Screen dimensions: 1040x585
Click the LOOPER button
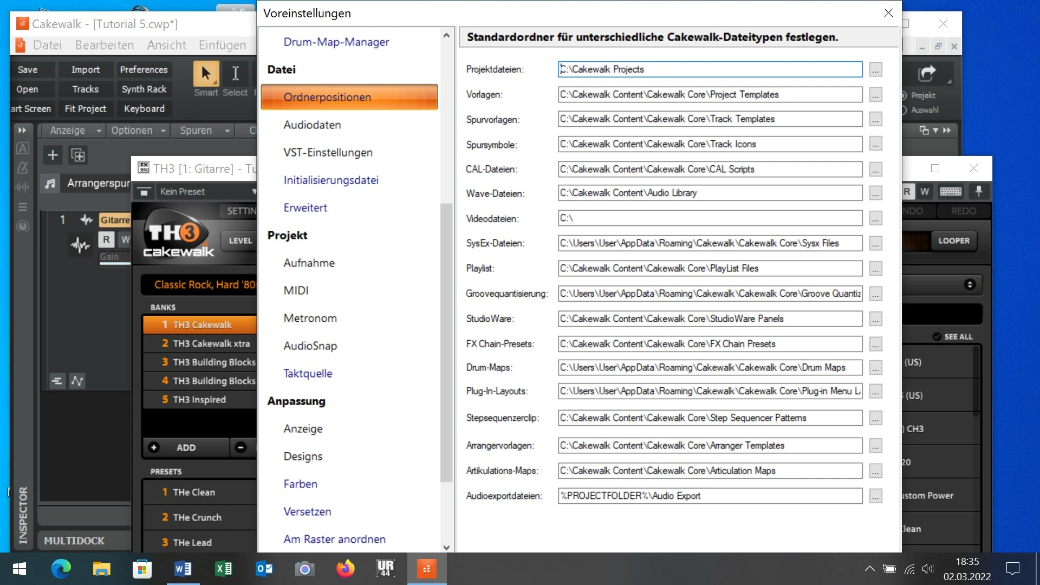point(954,240)
